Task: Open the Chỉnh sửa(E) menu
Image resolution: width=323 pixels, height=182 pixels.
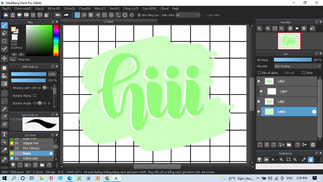Action: pos(23,9)
